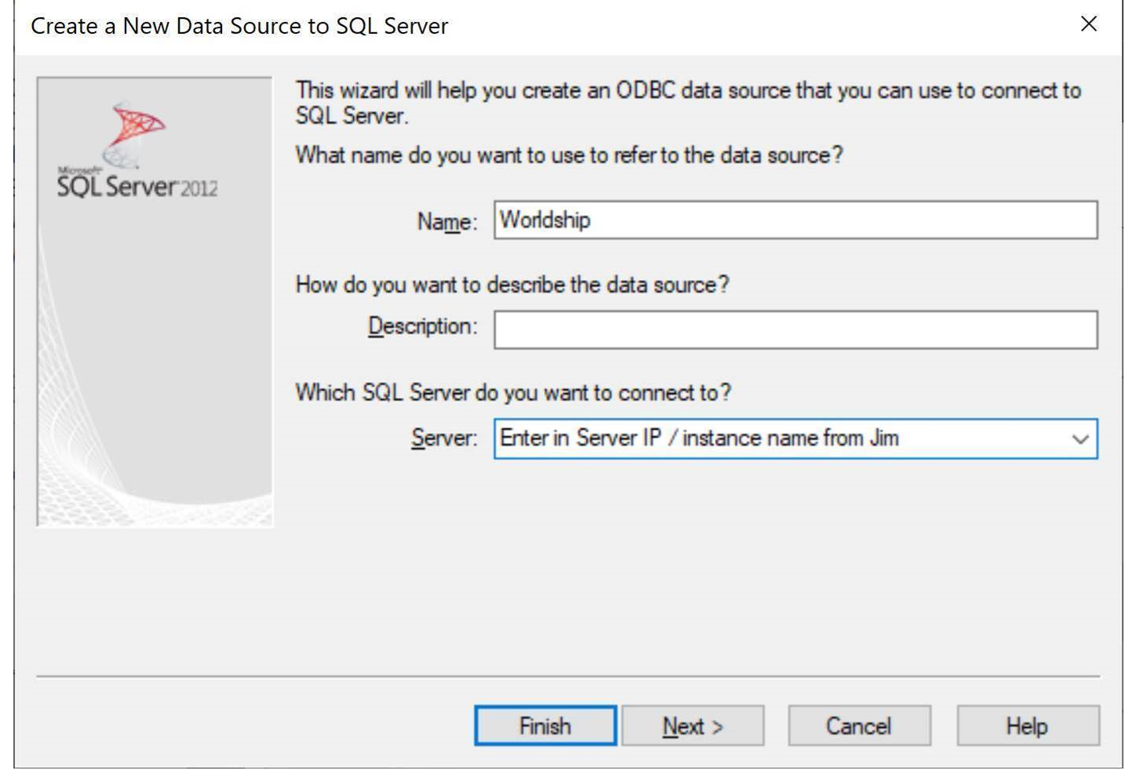Click the 'Server:' label
1129x774 pixels.
coord(444,438)
